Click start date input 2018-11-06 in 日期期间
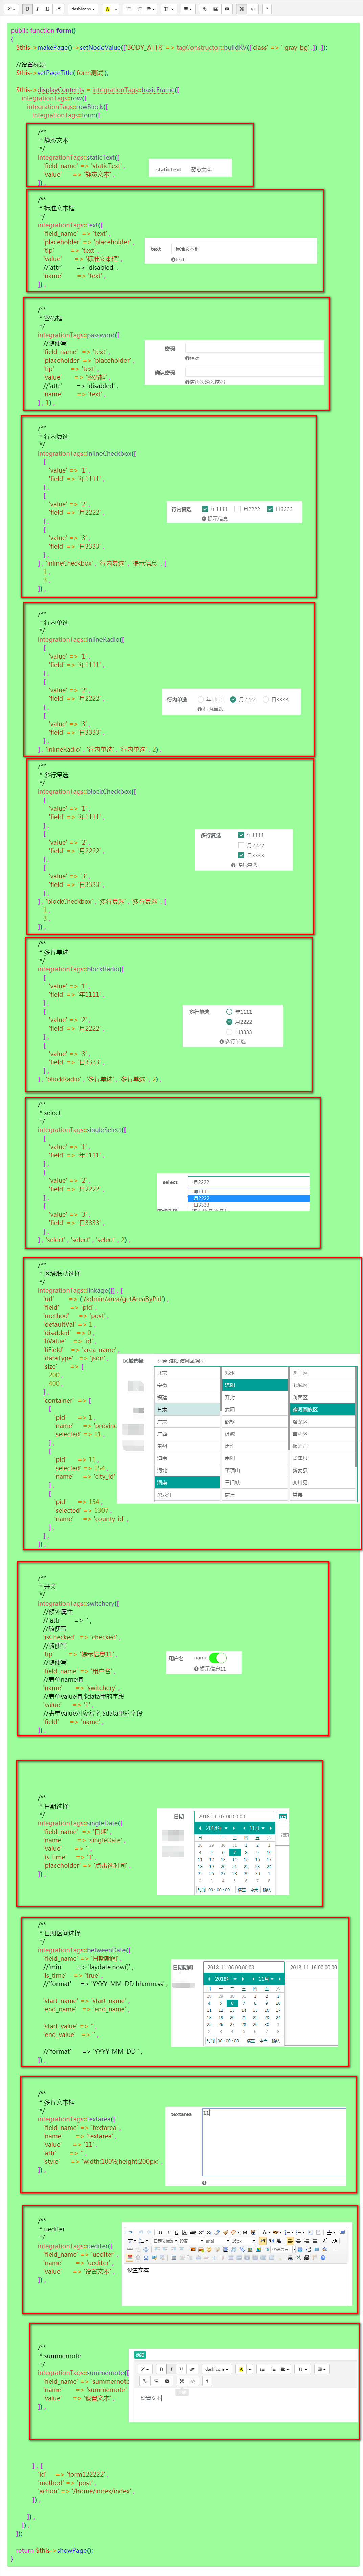The height and width of the screenshot is (2576, 363). 244,1967
